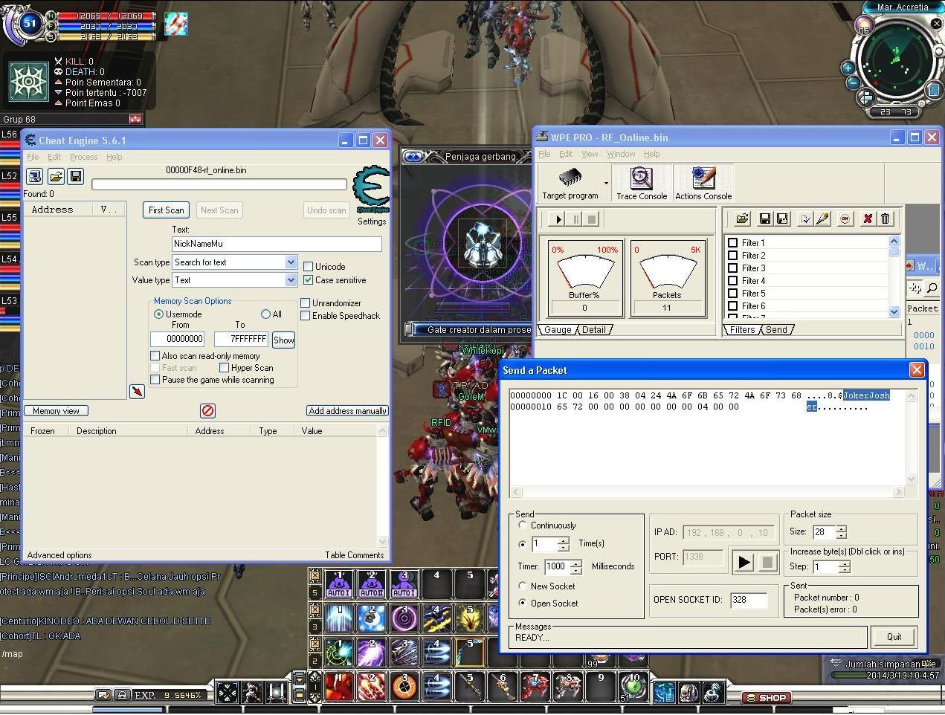Open WPE PRO Window menu
Screen dimensions: 945x715
click(x=621, y=154)
